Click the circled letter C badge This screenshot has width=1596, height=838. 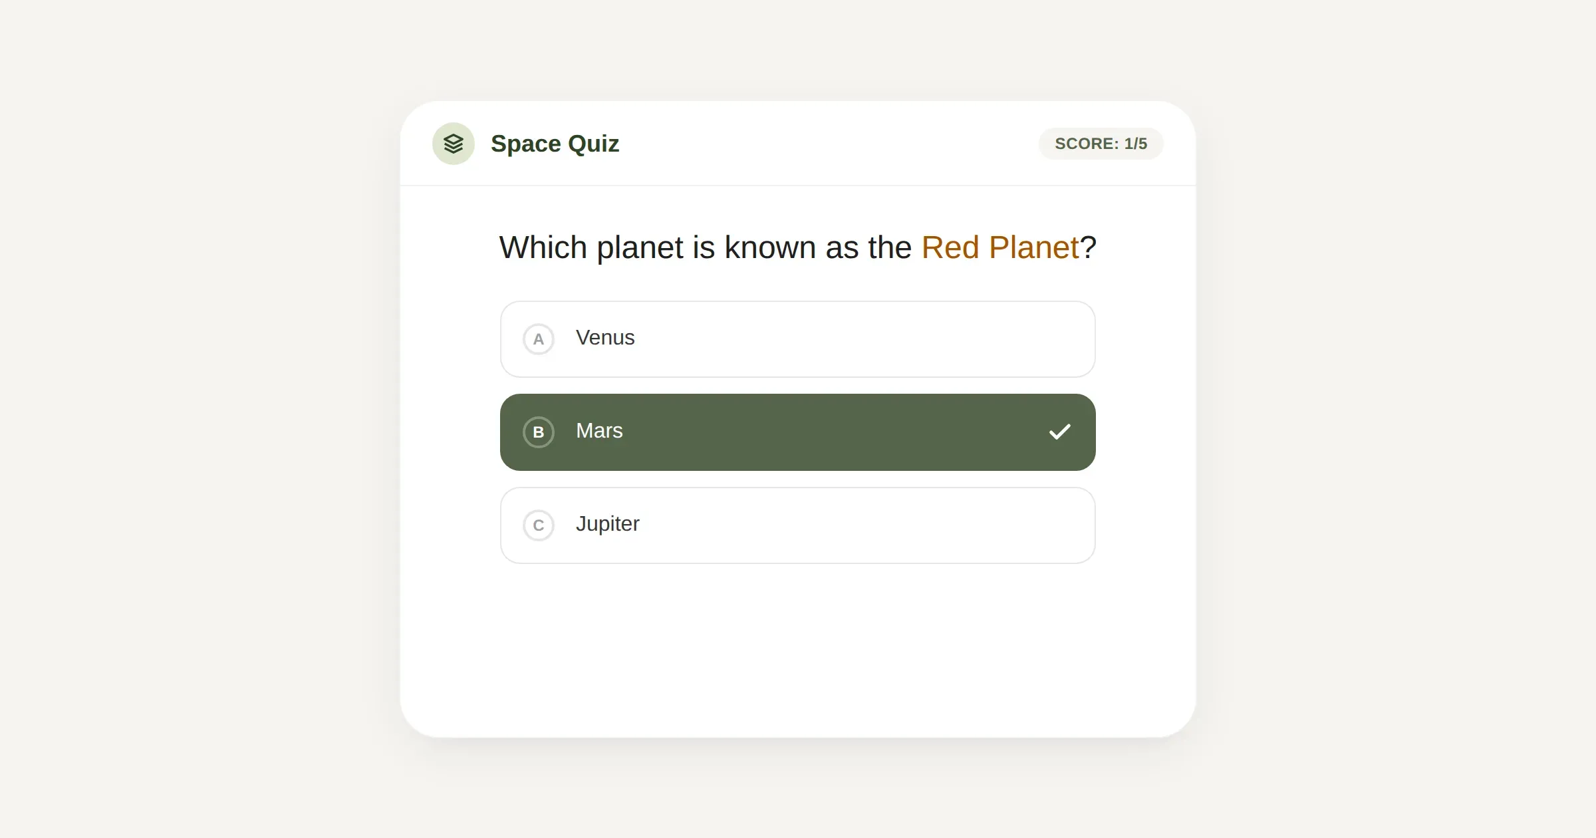pyautogui.click(x=539, y=525)
